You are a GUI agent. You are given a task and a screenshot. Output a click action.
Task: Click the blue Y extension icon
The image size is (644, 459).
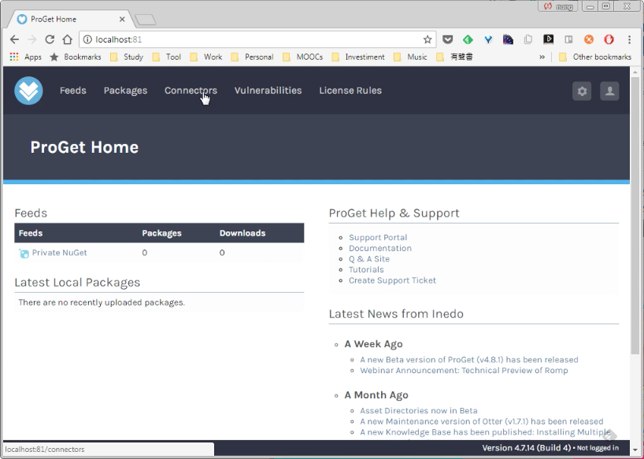click(x=488, y=39)
